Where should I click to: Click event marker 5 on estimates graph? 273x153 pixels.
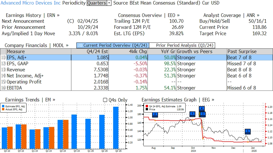[x=248, y=131]
